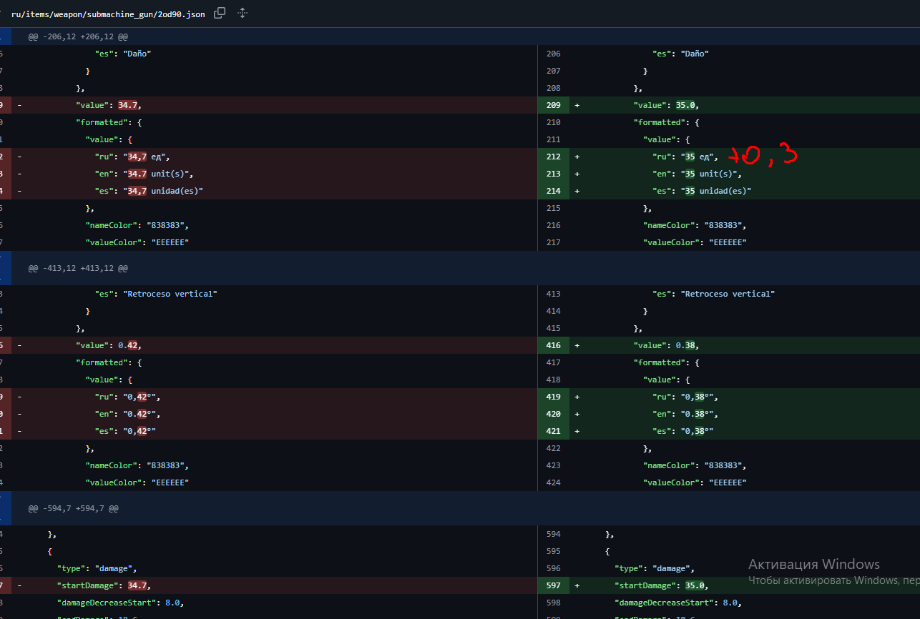Click the @@ -206,12 +206,12 @@ hunk header
Image resolution: width=920 pixels, height=619 pixels.
coord(77,36)
